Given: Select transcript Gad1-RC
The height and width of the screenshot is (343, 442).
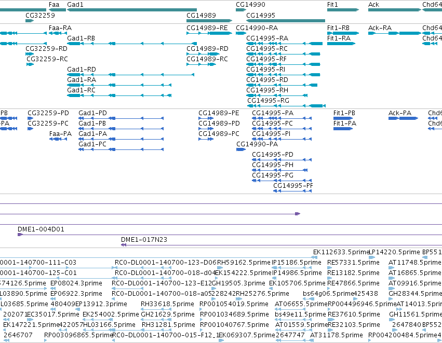Looking at the screenshot, I should pyautogui.click(x=81, y=90).
